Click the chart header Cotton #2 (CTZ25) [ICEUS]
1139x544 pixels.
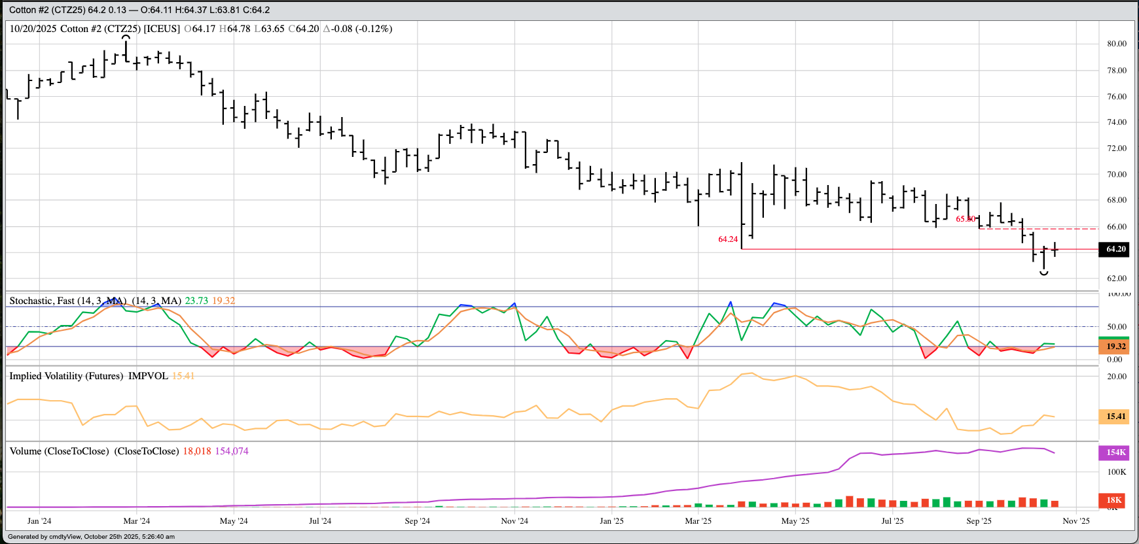pos(120,29)
